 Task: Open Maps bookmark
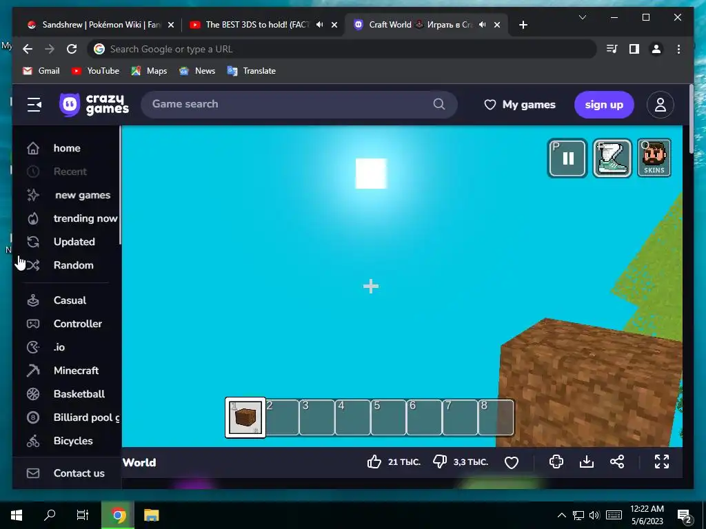click(149, 71)
